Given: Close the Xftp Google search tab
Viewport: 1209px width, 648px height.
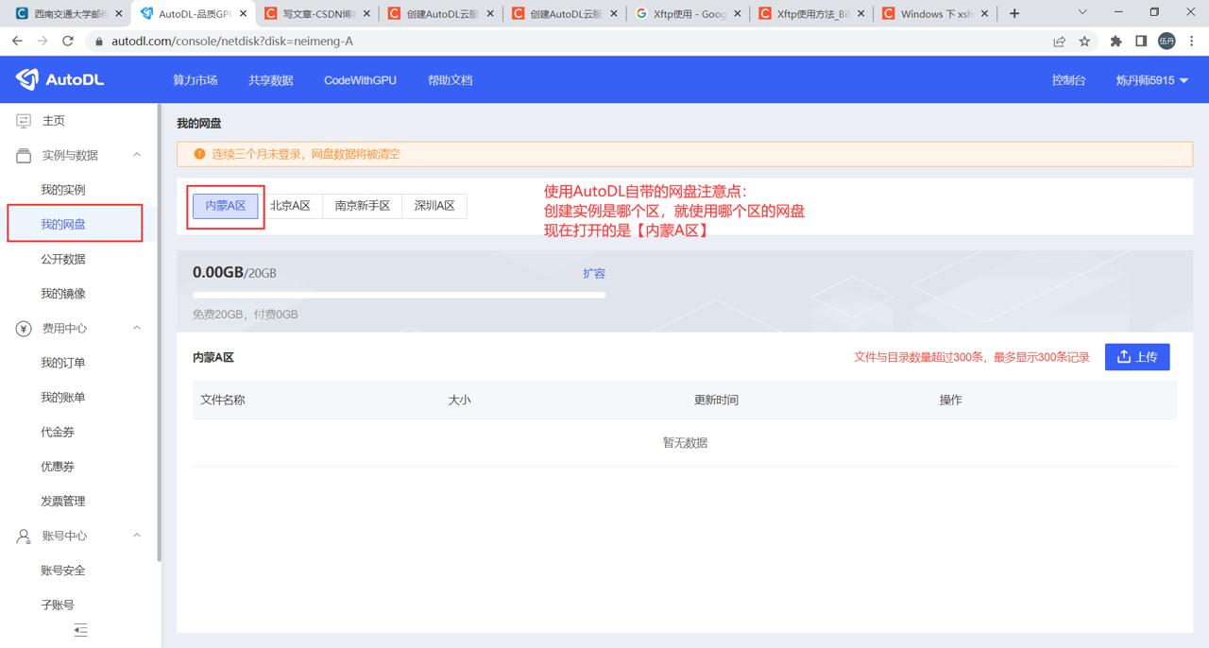Looking at the screenshot, I should coord(738,14).
